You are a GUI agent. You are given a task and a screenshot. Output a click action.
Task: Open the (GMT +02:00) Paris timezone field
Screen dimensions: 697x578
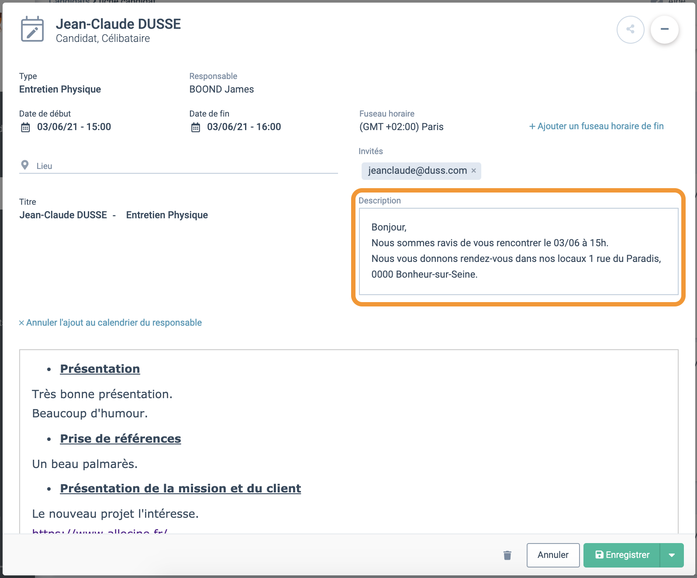(x=401, y=127)
